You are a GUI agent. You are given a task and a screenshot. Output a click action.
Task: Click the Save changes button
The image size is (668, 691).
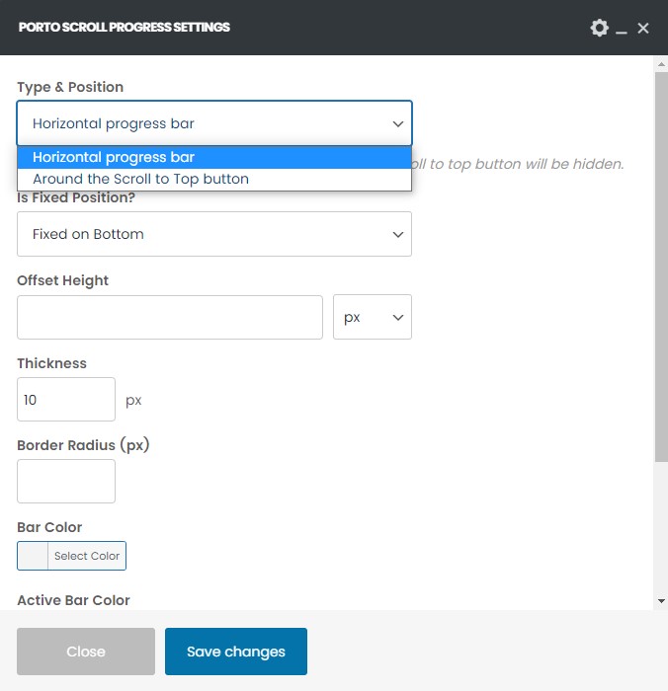point(236,652)
